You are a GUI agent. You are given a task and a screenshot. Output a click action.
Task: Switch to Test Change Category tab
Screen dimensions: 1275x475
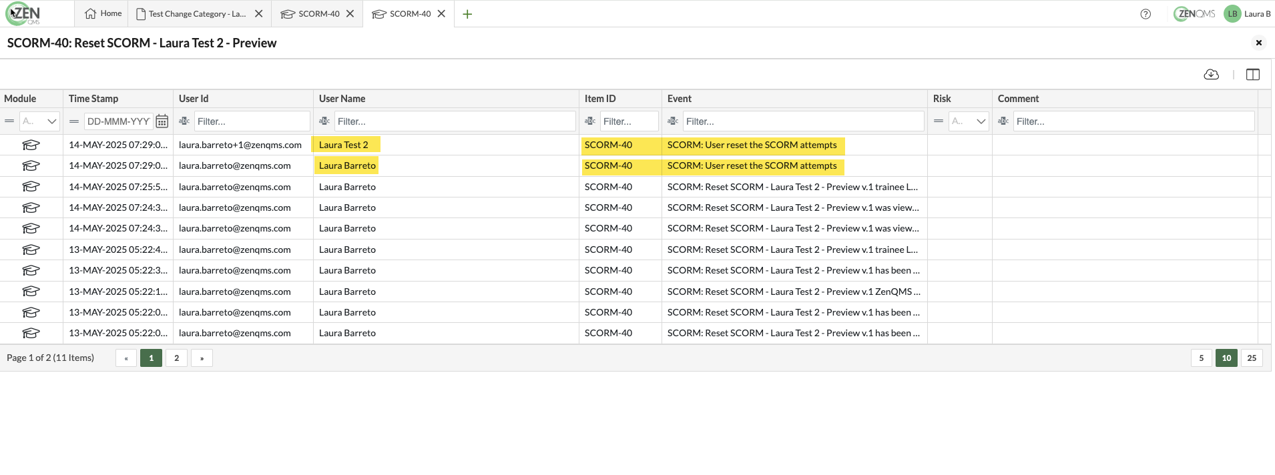[x=191, y=14]
